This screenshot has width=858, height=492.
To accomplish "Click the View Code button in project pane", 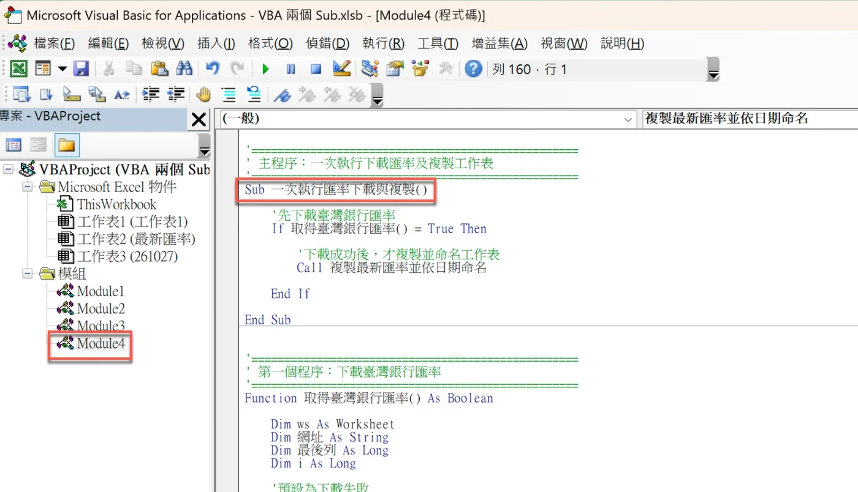I will [13, 145].
